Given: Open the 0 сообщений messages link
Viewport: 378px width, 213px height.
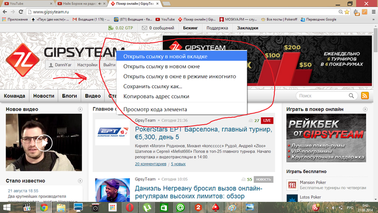Looking at the screenshot, I should click(x=158, y=28).
